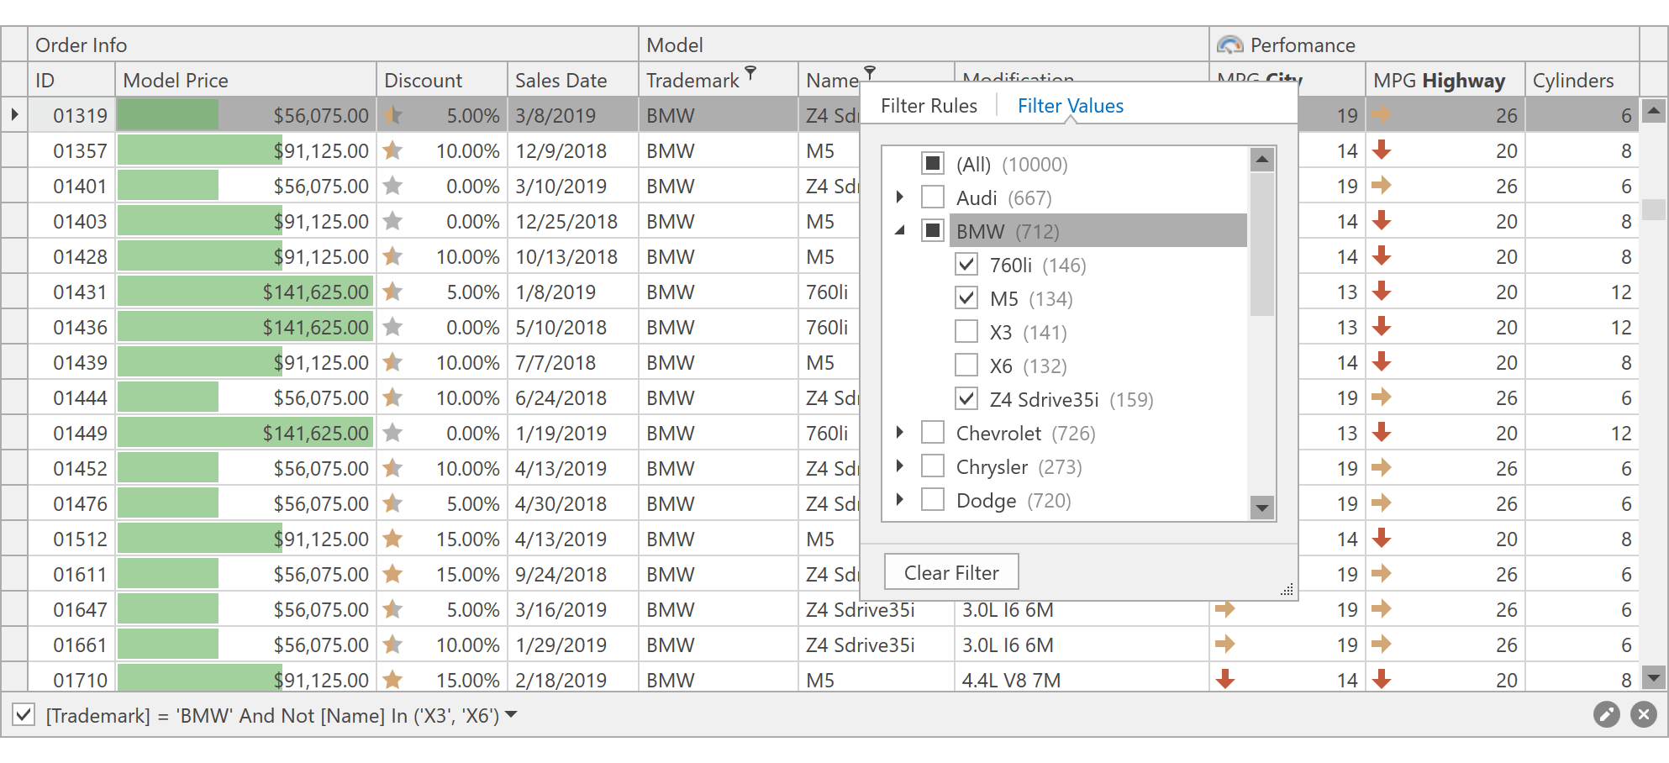Click the star icon in row 01439
The width and height of the screenshot is (1669, 763).
[392, 362]
